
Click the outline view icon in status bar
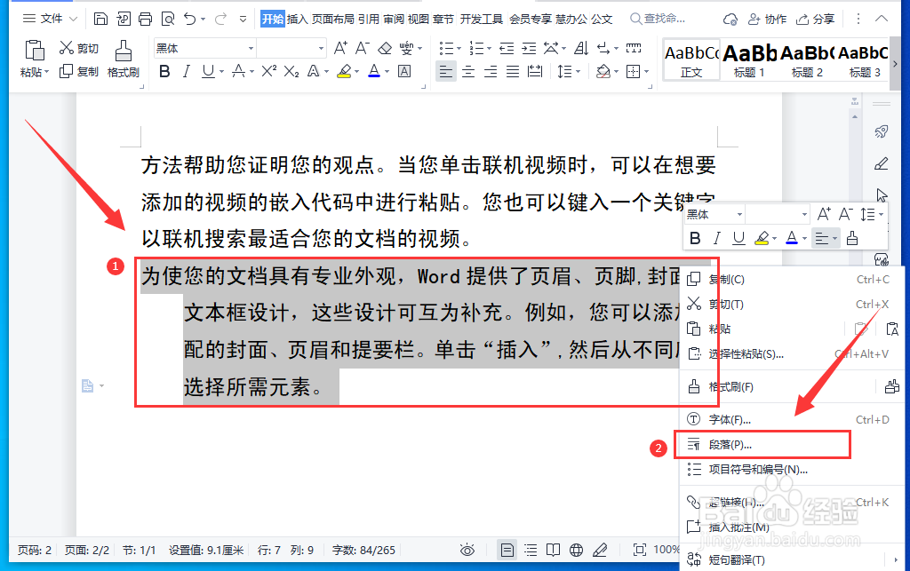(x=531, y=550)
